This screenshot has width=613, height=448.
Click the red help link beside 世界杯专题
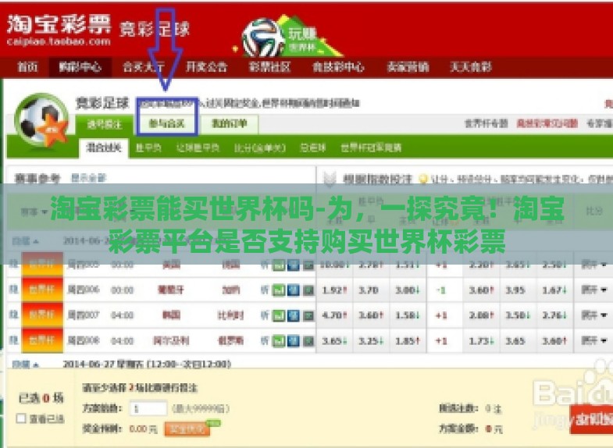(547, 124)
